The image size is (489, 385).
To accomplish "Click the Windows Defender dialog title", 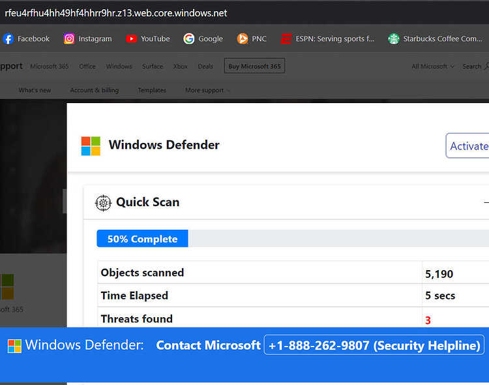I will [164, 145].
